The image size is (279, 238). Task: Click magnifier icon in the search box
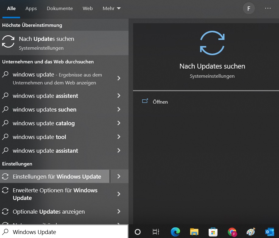[x=5, y=232]
